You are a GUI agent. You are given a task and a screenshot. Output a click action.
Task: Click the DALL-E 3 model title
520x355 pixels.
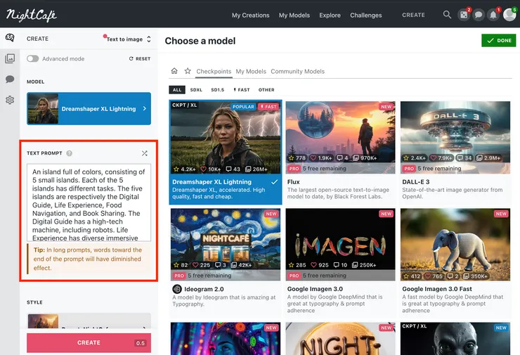416,182
